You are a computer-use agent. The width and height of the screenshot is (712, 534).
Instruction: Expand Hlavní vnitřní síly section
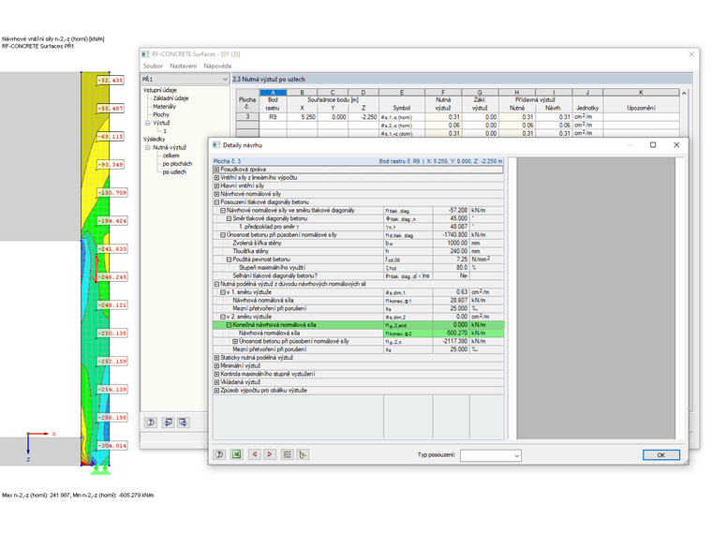coord(216,185)
